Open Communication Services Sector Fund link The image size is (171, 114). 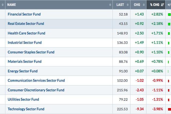[x=36, y=81]
